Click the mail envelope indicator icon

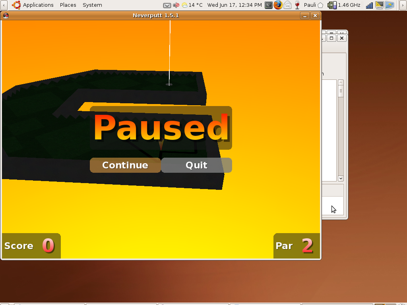tap(167, 5)
